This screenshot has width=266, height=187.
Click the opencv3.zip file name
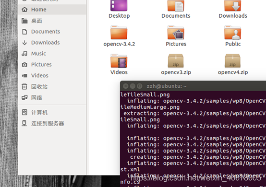176,72
